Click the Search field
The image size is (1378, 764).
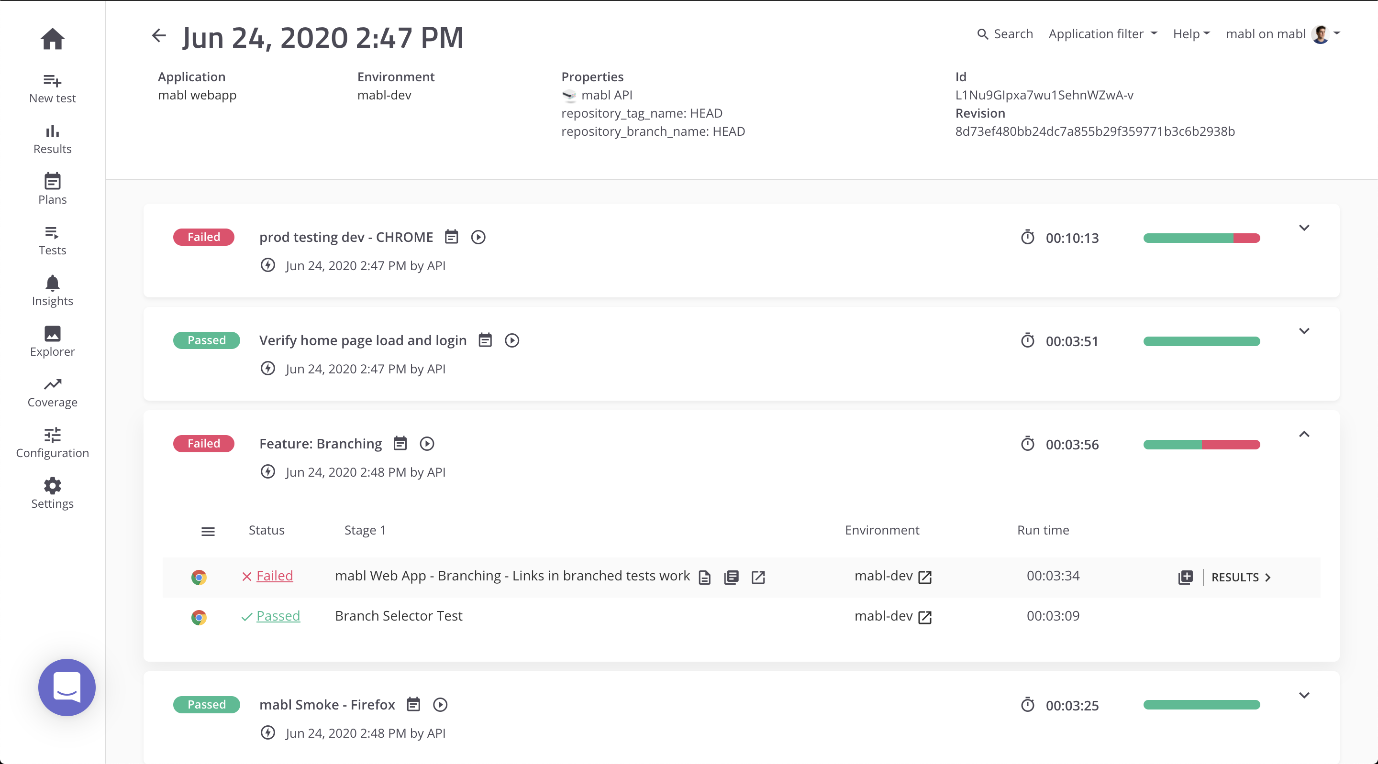(1005, 33)
